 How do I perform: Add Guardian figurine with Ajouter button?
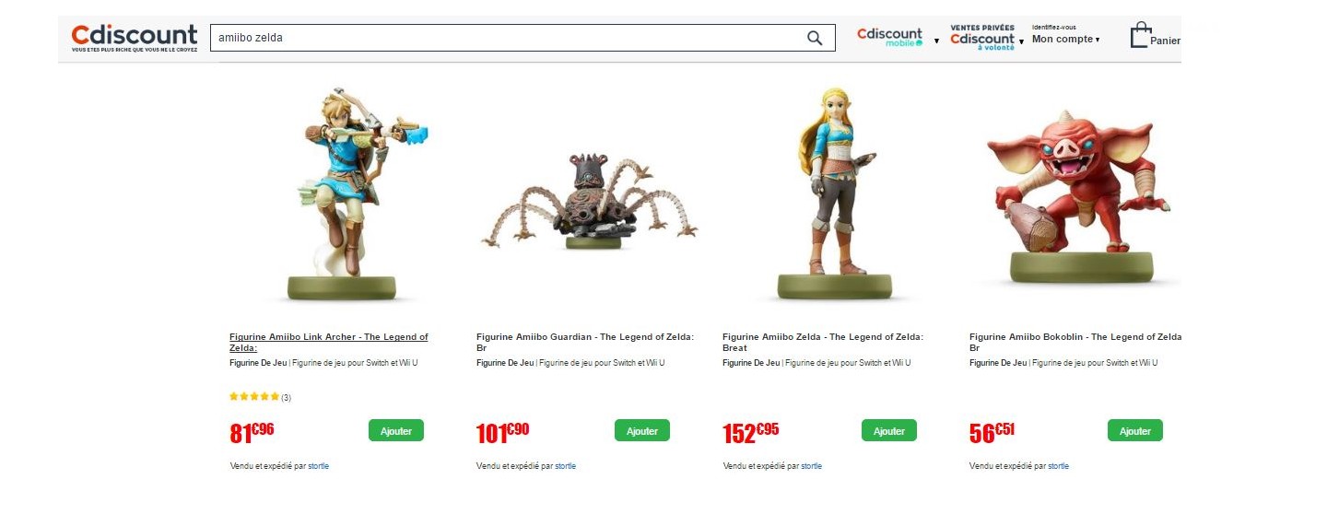click(642, 431)
